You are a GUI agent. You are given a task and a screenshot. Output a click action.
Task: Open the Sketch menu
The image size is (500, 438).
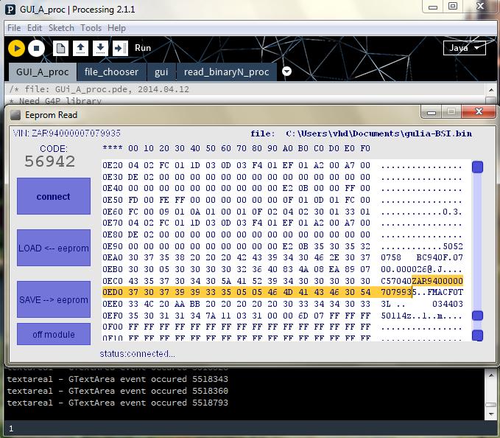61,28
